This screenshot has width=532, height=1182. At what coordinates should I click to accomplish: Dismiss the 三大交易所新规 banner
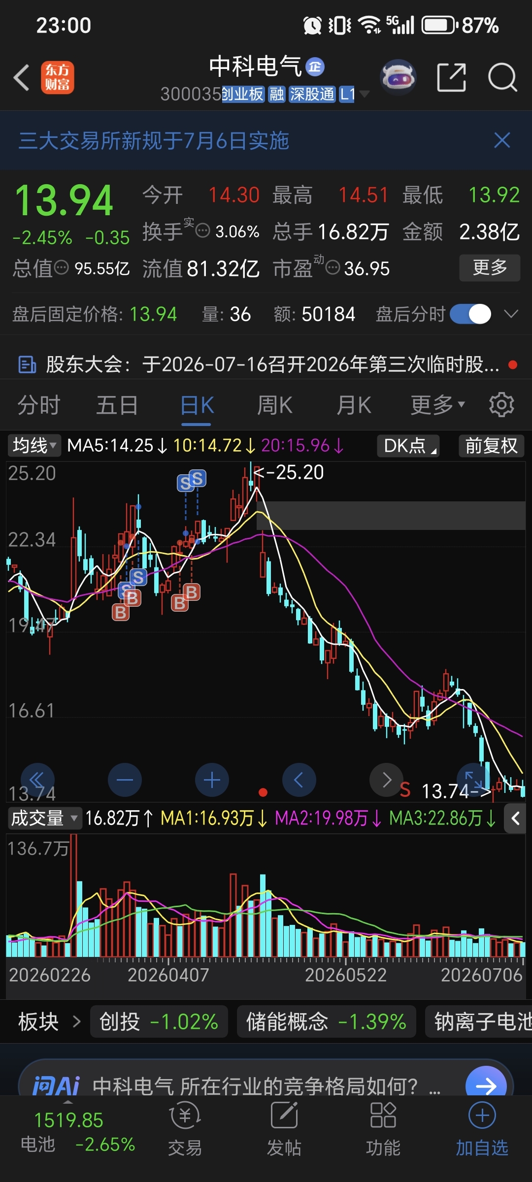click(502, 140)
